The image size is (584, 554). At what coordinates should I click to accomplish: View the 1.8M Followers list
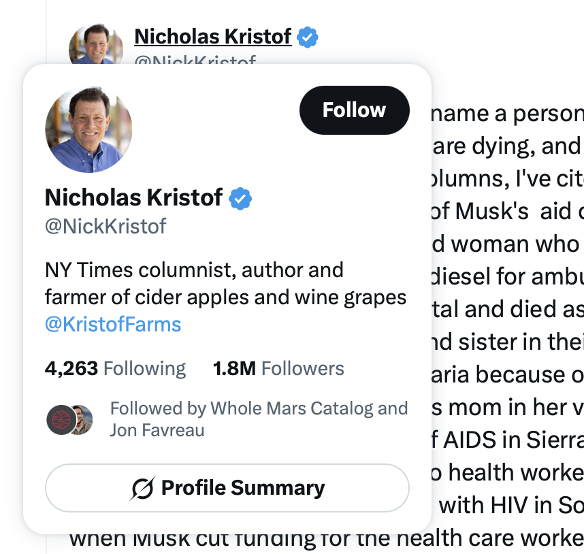[278, 369]
